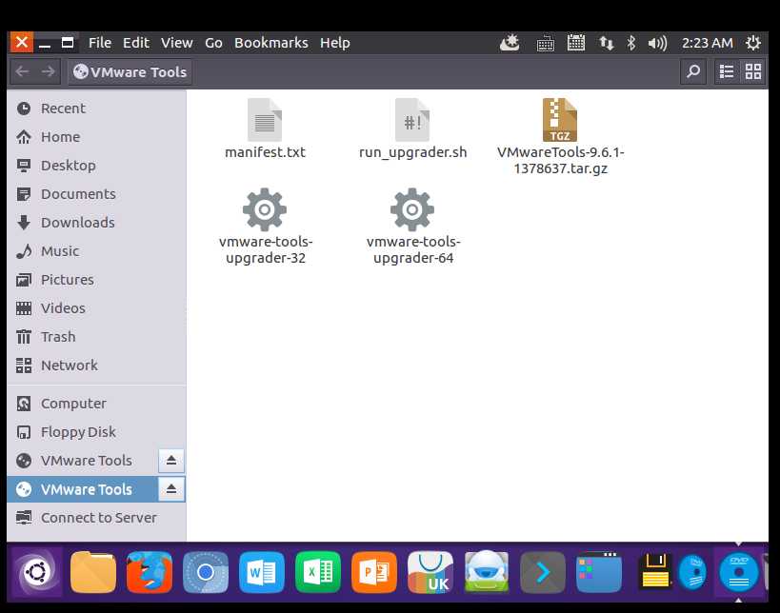Open Computer in the sidebar

click(x=96, y=404)
